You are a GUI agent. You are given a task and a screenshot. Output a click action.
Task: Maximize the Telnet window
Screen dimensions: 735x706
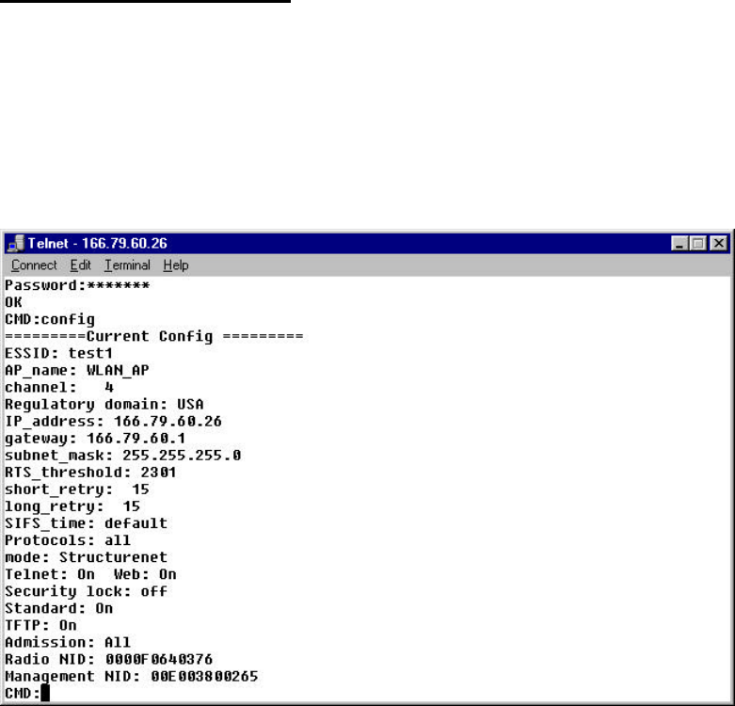click(x=698, y=243)
